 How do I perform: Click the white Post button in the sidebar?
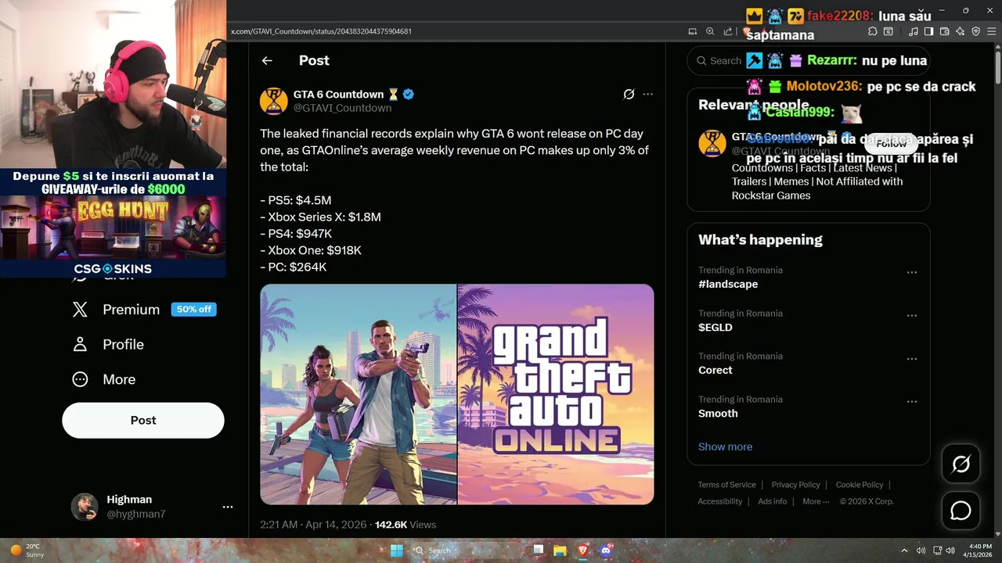pos(143,420)
